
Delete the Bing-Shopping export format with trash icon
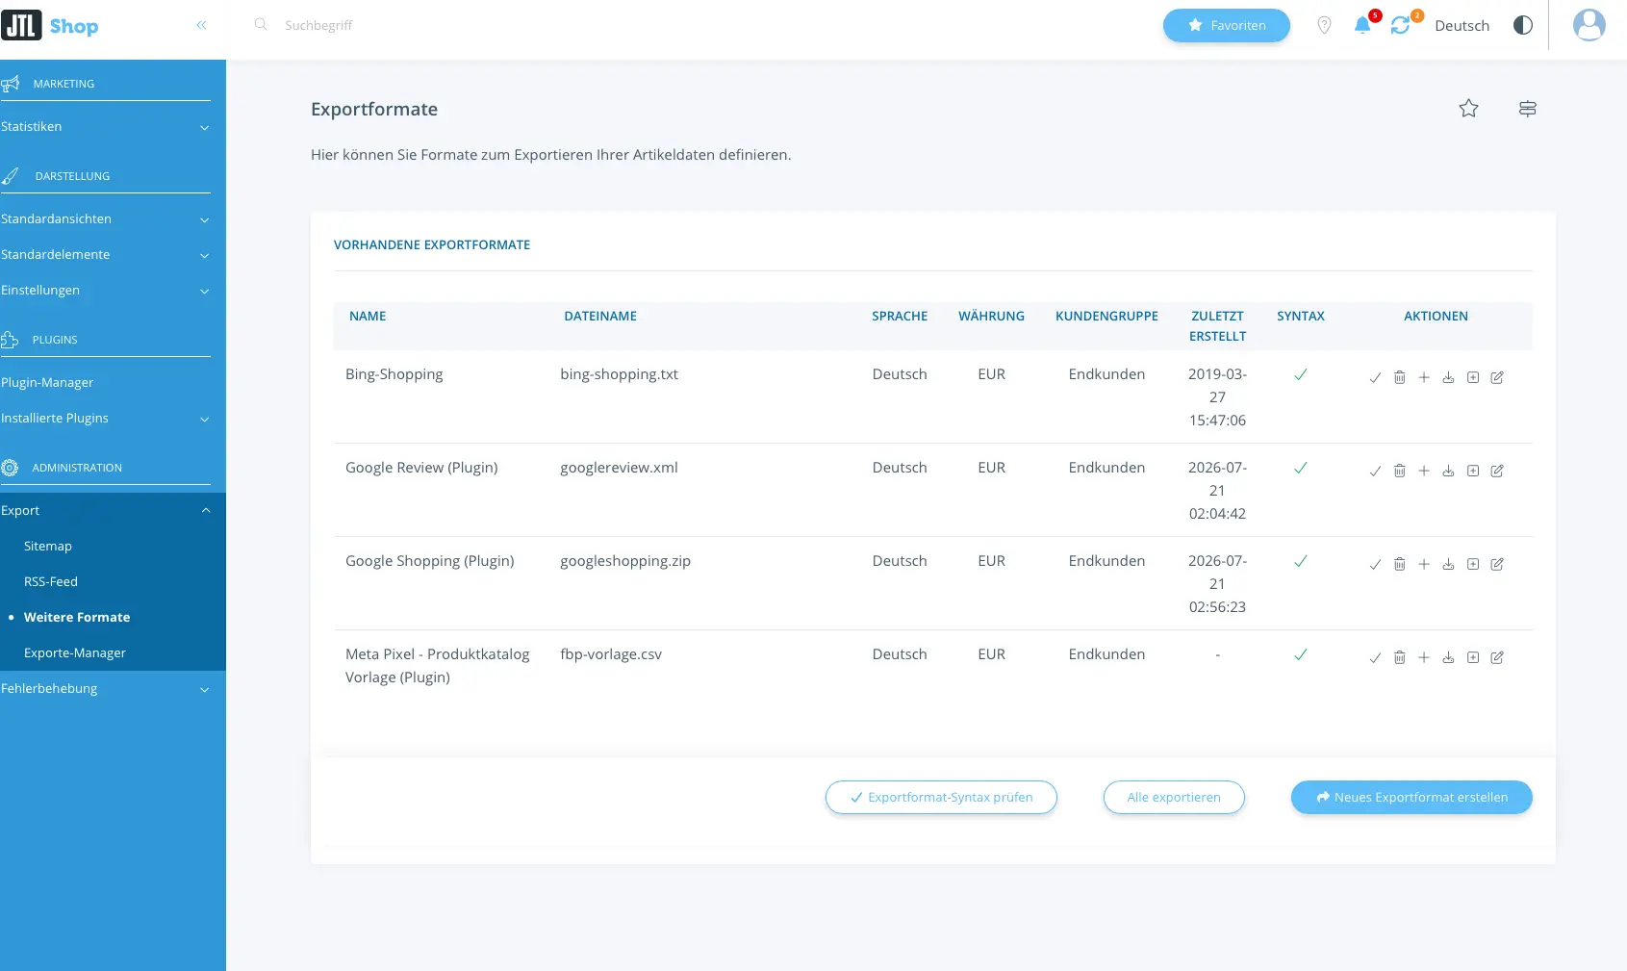1399,377
